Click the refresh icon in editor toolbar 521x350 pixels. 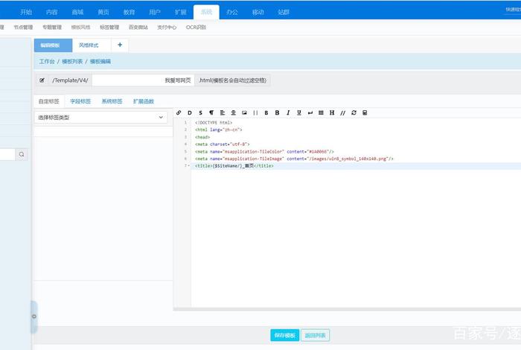coord(354,112)
